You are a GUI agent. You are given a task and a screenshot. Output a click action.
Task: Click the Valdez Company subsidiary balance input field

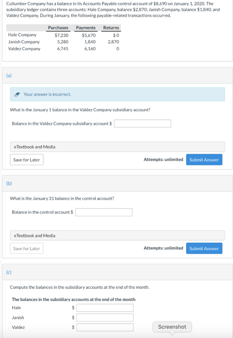point(142,124)
